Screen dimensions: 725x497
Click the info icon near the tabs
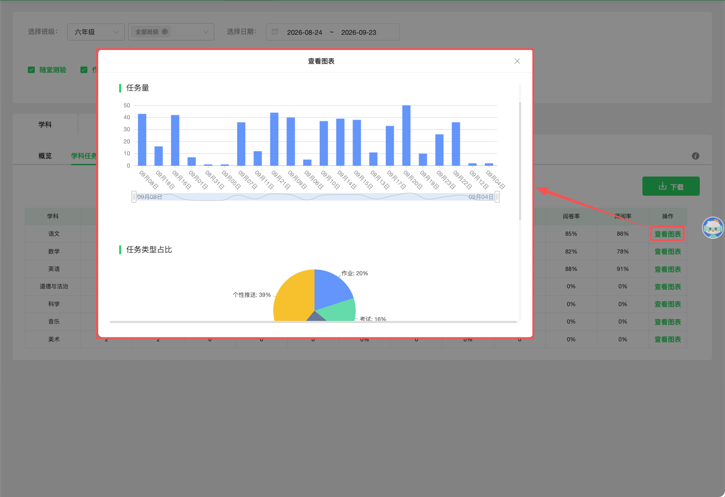(695, 156)
